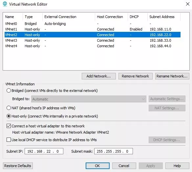Click into the Subnet mask field

point(114,151)
